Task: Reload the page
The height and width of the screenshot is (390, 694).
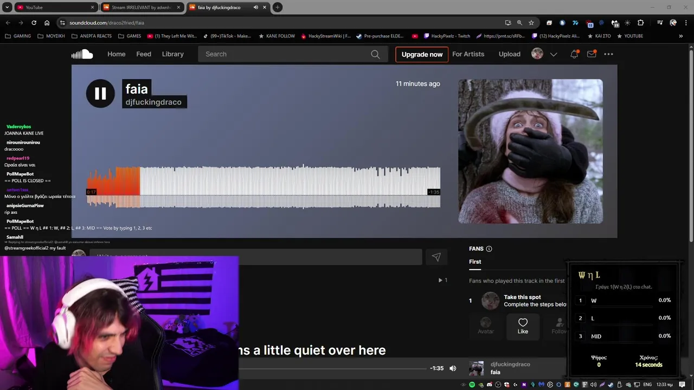Action: [x=34, y=23]
